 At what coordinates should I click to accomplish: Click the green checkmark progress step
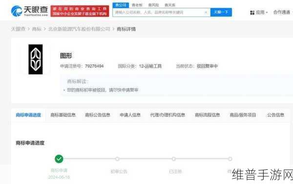tap(59, 159)
